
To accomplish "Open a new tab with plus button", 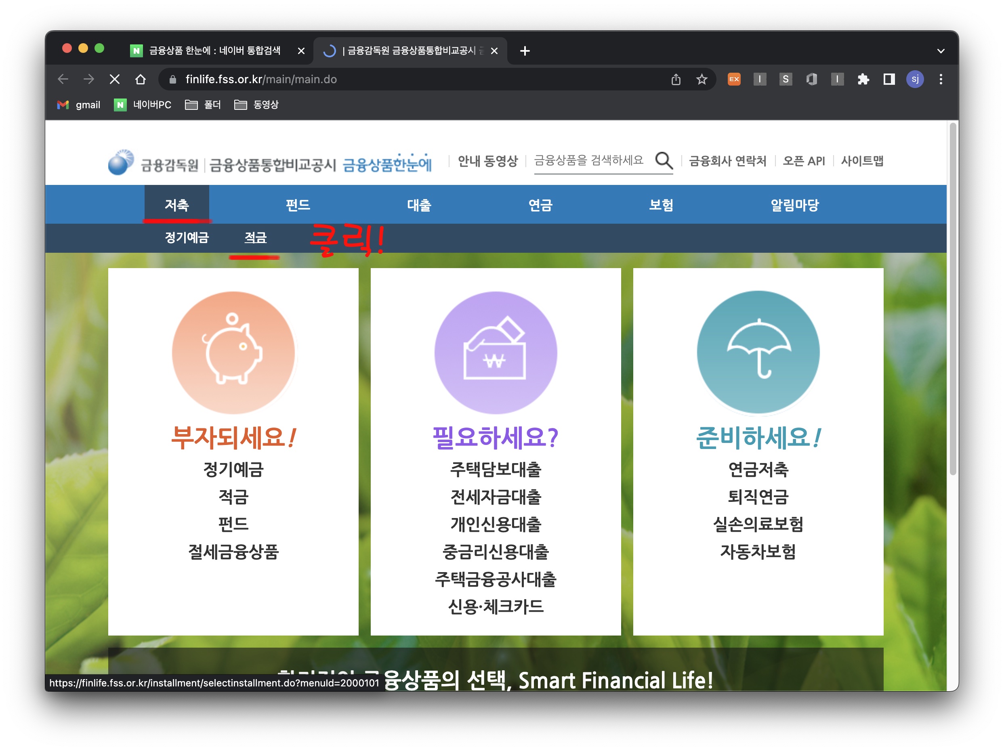I will pos(525,51).
